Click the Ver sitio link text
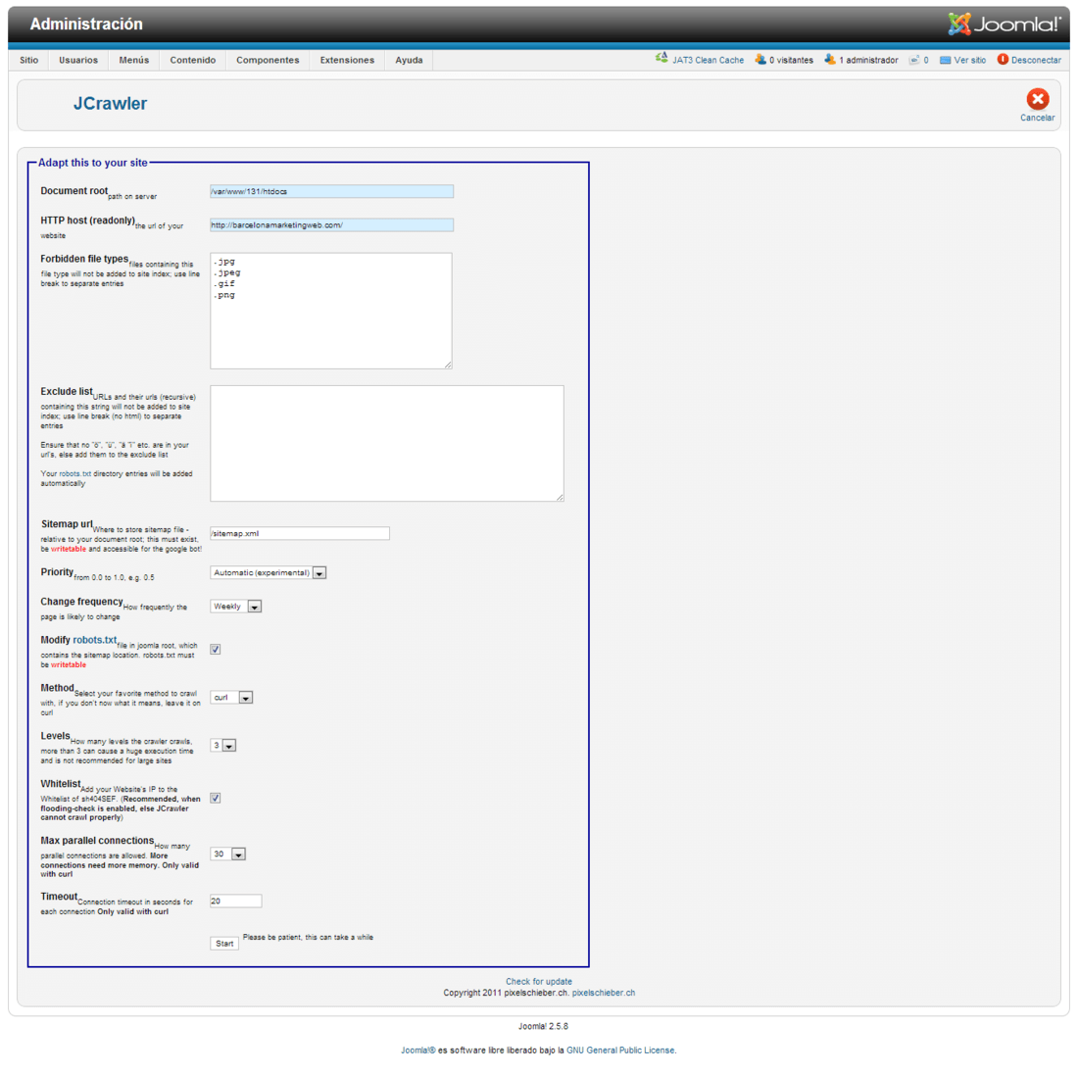 tap(970, 60)
